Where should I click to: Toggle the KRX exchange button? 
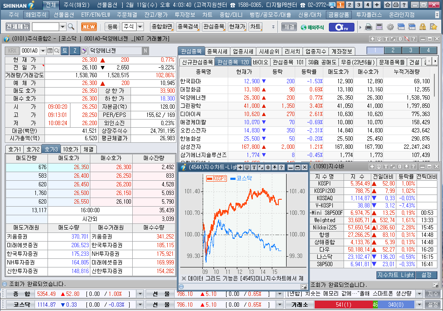tap(12, 51)
